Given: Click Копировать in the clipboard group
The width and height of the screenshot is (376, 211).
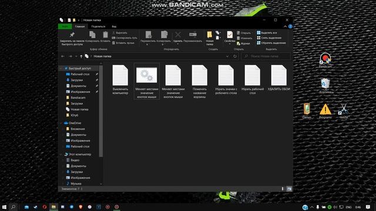Looking at the screenshot, I should pos(92,36).
